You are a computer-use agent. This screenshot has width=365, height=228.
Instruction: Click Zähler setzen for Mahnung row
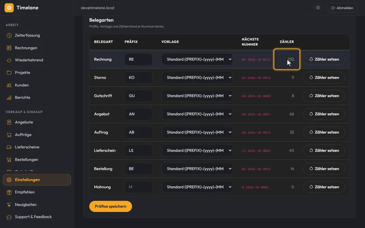pyautogui.click(x=324, y=187)
